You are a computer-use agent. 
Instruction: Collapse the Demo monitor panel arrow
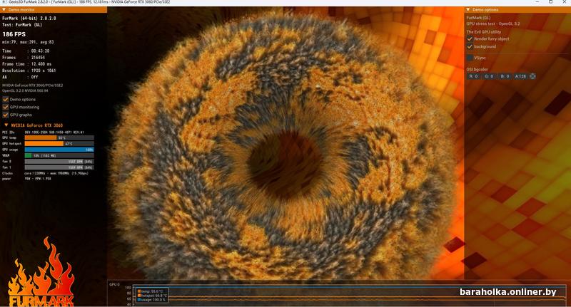point(4,10)
